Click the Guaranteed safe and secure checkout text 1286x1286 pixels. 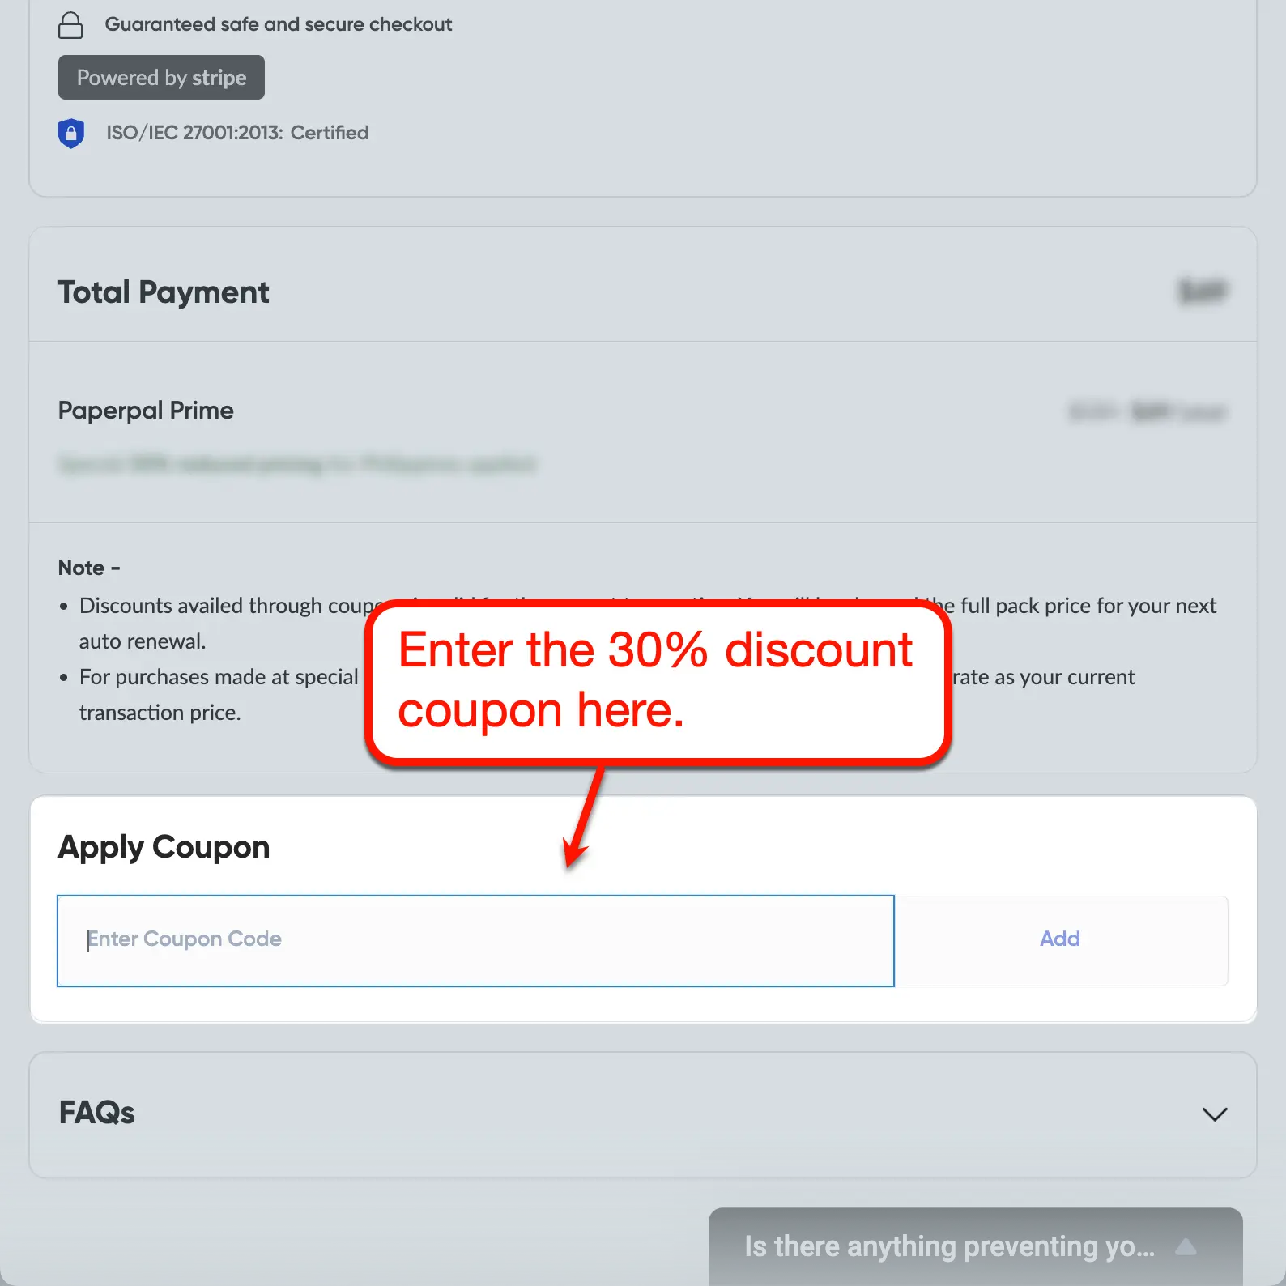(279, 24)
